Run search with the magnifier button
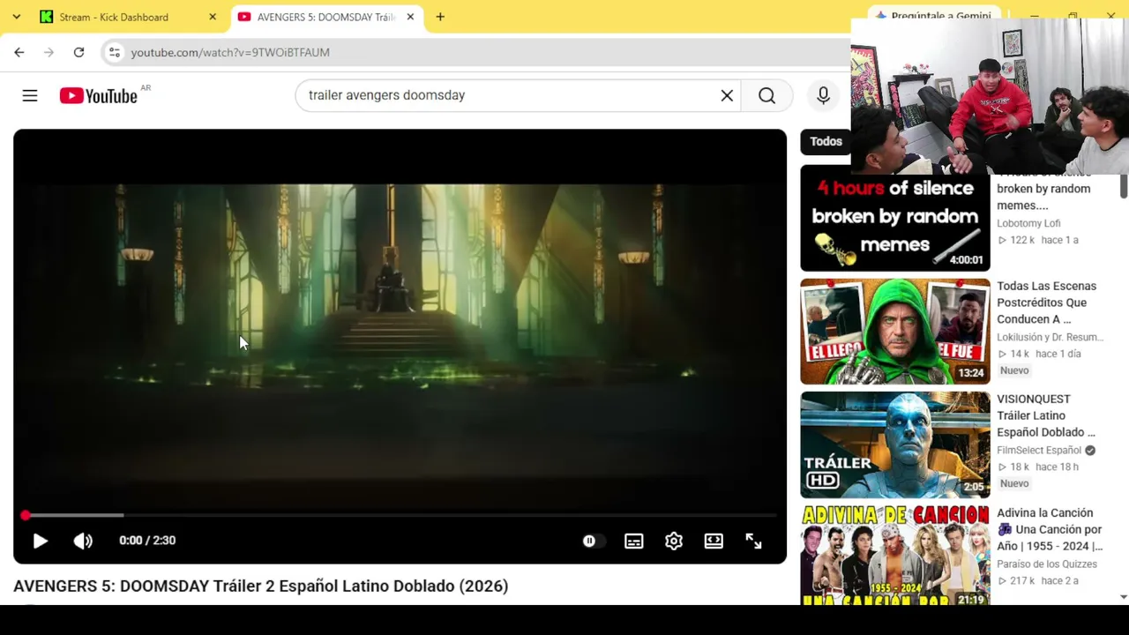This screenshot has width=1129, height=635. (x=766, y=95)
